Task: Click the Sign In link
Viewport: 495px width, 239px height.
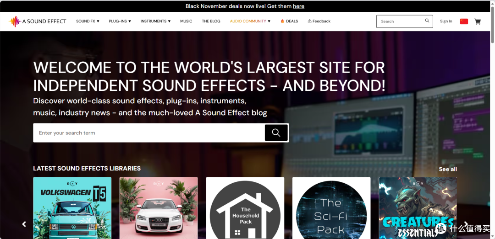Action: pyautogui.click(x=446, y=21)
